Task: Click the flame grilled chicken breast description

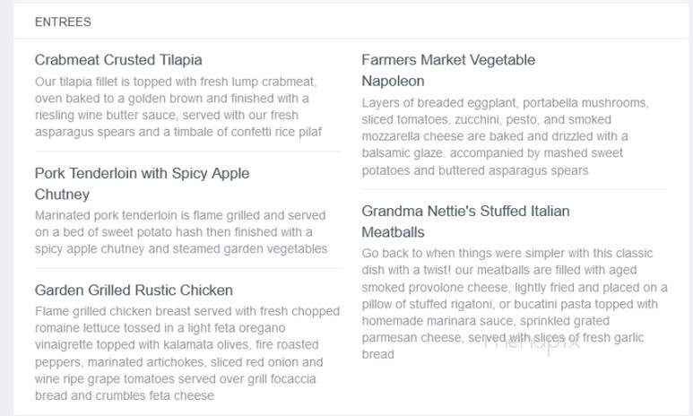Action: [x=187, y=353]
